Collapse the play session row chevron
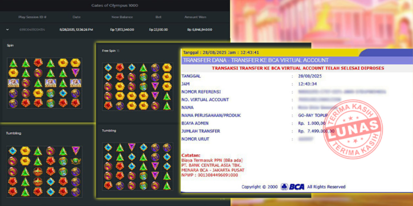The image size is (413, 206). 7,30
